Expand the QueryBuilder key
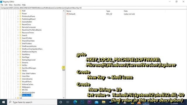Viewport: 187px width, 105px height. pos(18,22)
